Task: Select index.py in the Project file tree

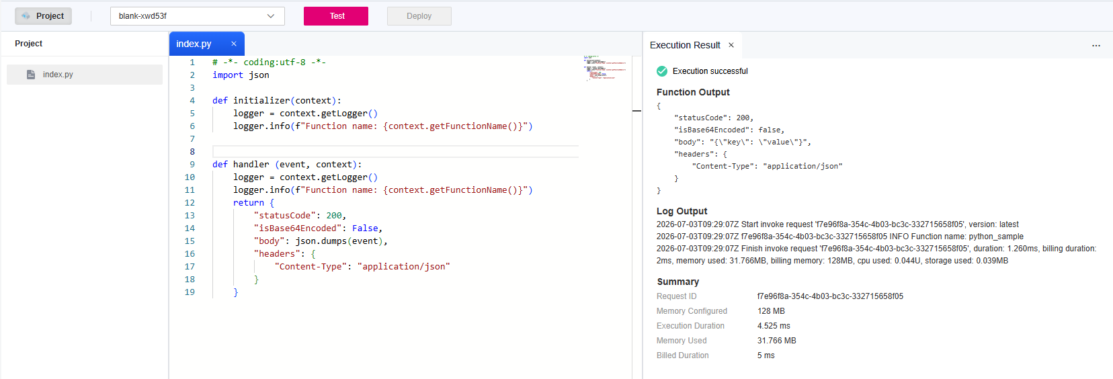Action: (85, 75)
